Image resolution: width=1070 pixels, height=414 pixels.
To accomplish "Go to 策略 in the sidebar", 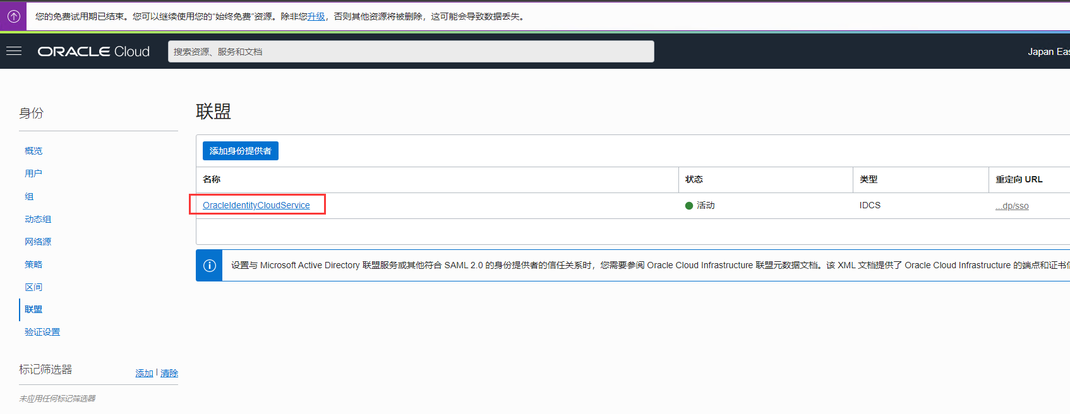I will click(x=33, y=264).
